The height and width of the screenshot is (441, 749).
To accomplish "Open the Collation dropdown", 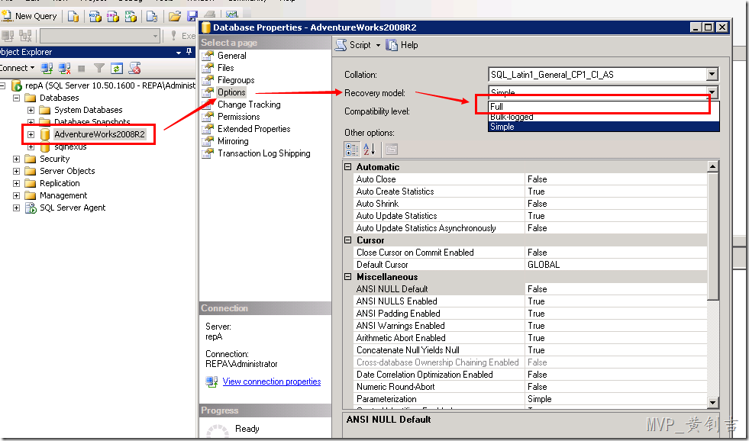I will [x=712, y=75].
